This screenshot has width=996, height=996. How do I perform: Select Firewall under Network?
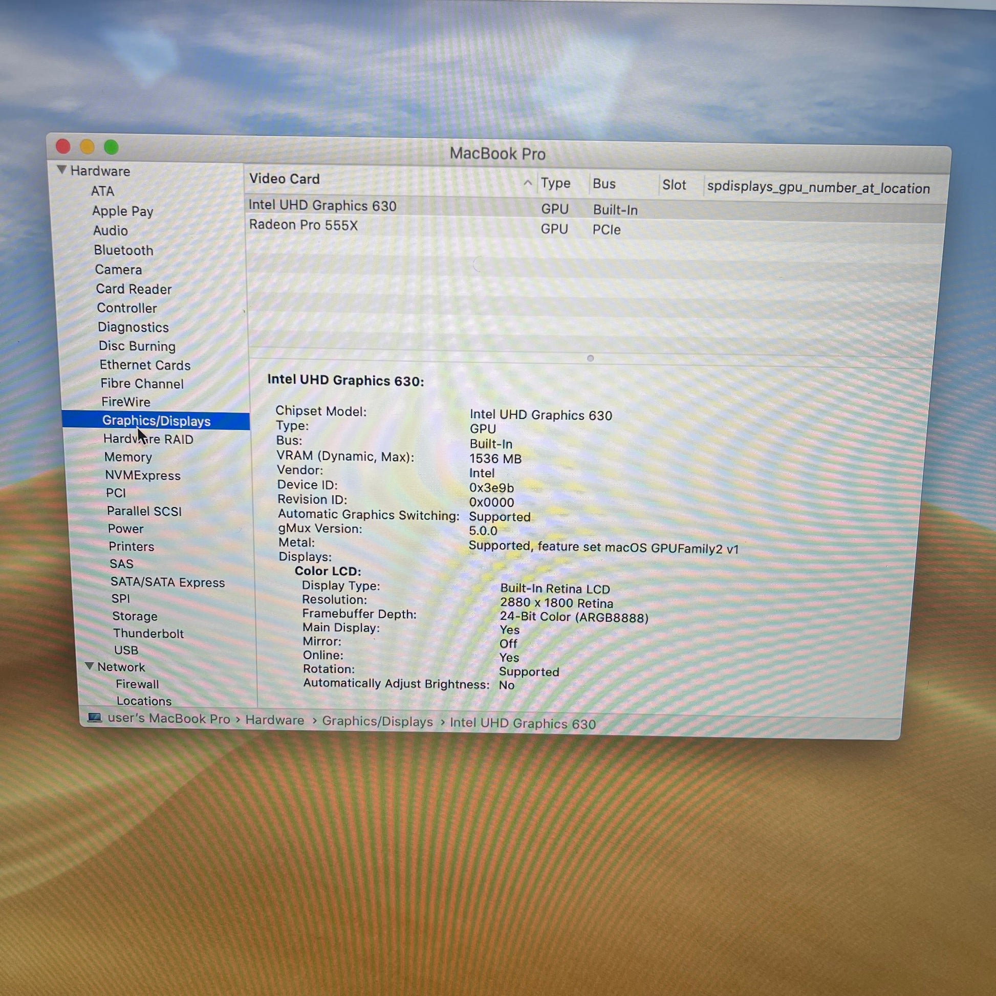pos(137,684)
